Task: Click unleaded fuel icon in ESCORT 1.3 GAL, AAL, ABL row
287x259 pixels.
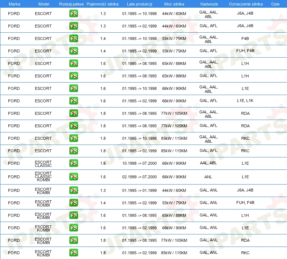Action: (x=73, y=14)
